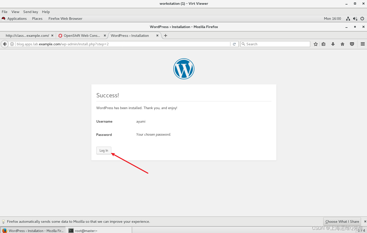Close the class example.com tab
This screenshot has height=233, width=367.
coord(52,36)
